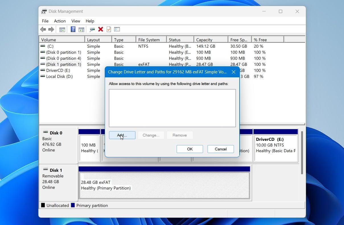Click the blue Help question mark icon
This screenshot has height=225, width=344.
73,29
